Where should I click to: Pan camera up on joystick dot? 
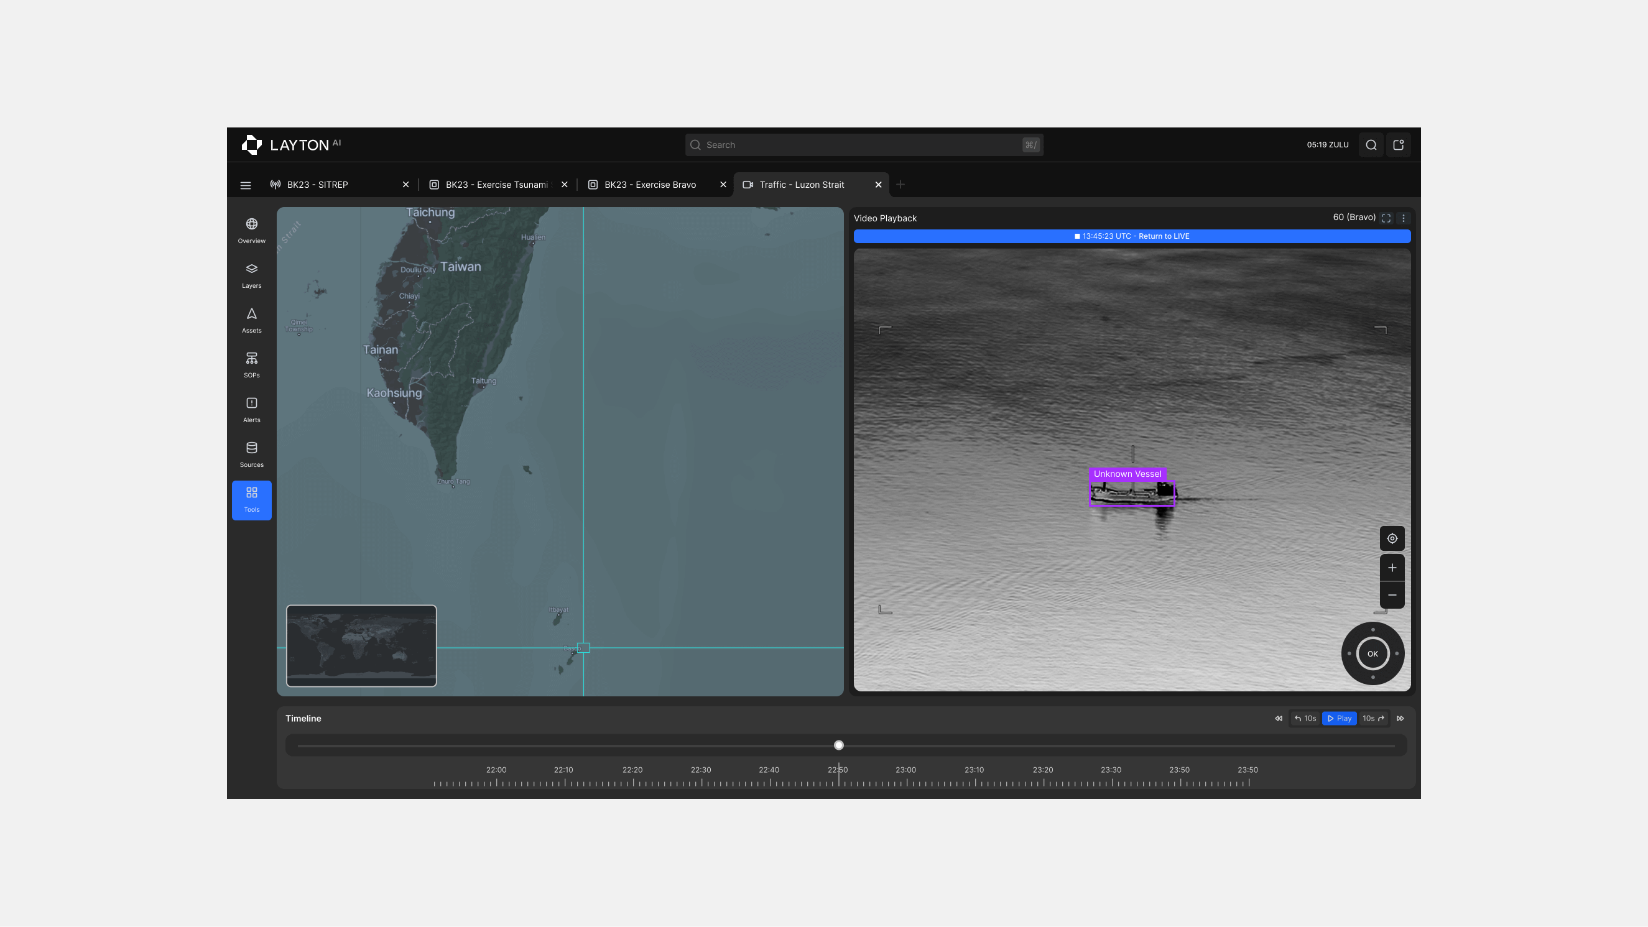pos(1373,630)
